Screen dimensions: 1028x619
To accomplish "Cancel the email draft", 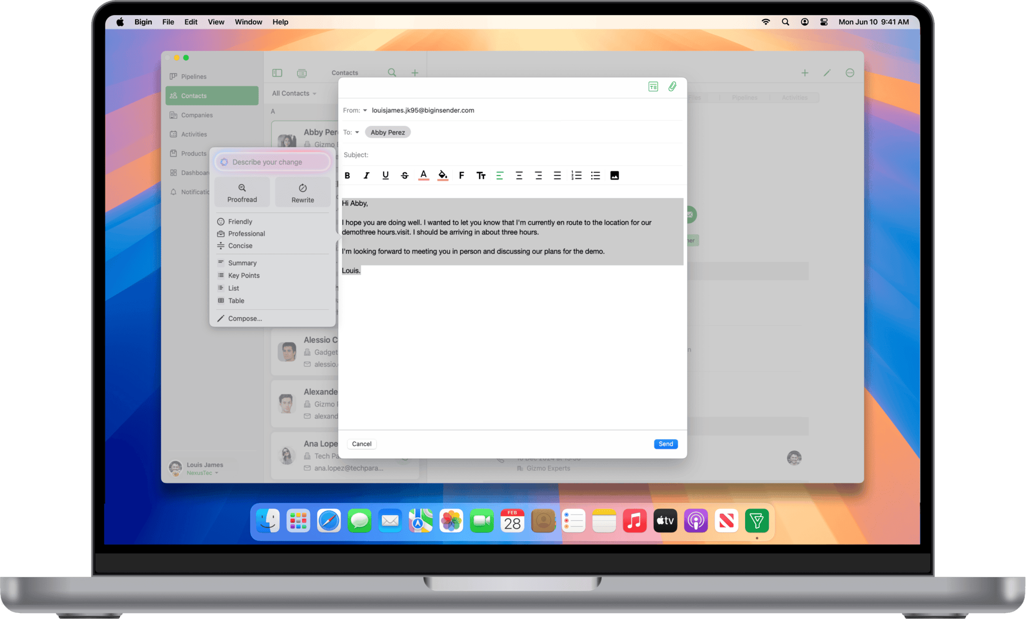I will pyautogui.click(x=362, y=444).
